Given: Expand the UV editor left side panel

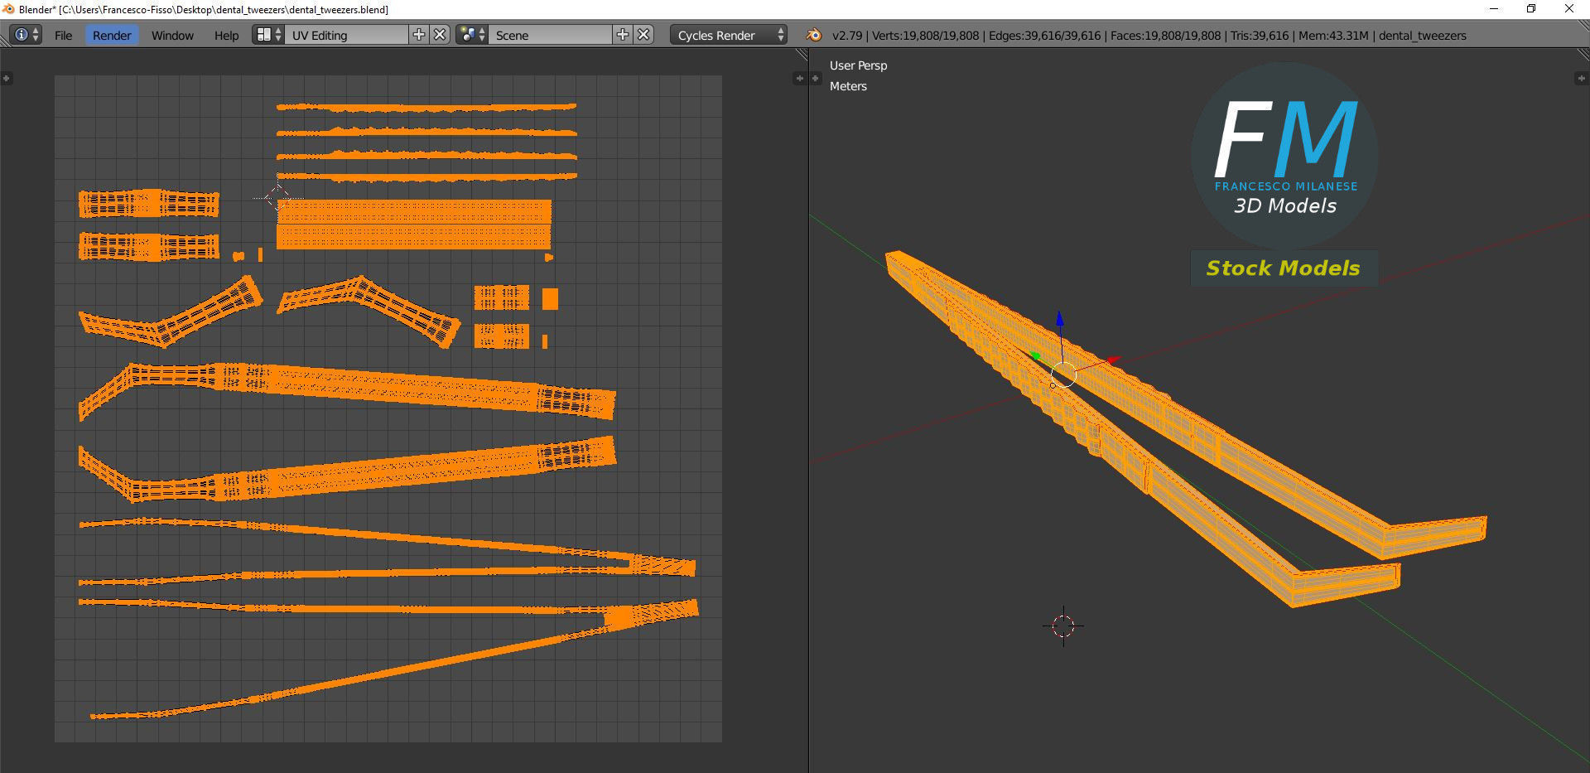Looking at the screenshot, I should tap(7, 78).
